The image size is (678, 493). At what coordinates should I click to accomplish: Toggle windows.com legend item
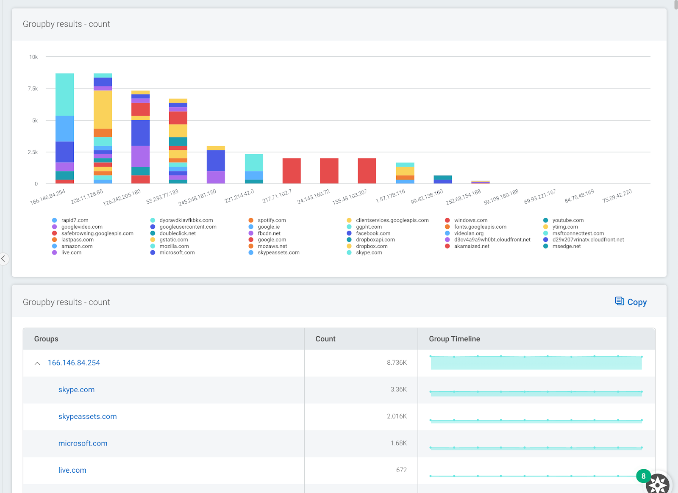(470, 220)
